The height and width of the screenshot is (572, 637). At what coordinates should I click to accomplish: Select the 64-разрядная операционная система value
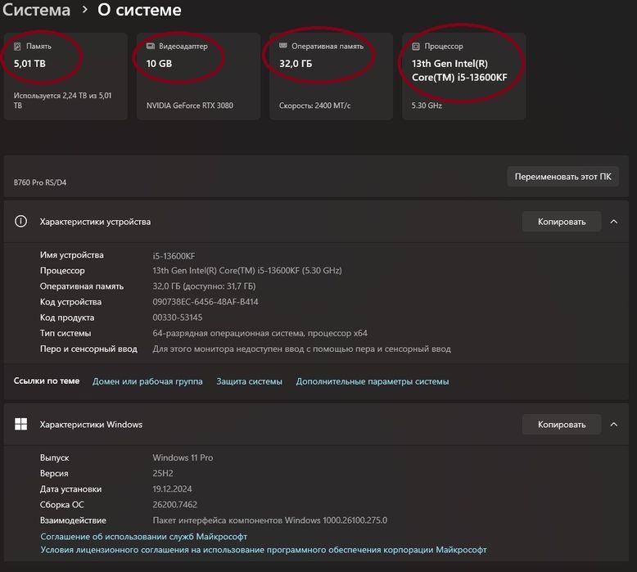pyautogui.click(x=260, y=333)
